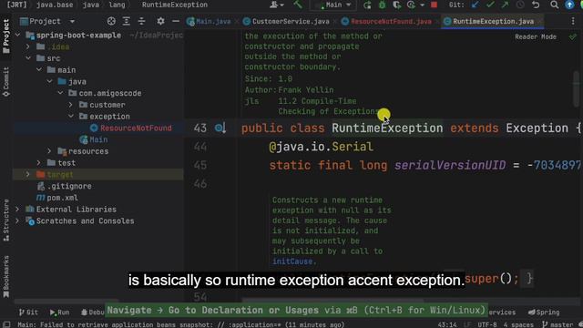The width and height of the screenshot is (583, 328).
Task: Expand the customer package
Action: pyautogui.click(x=71, y=105)
